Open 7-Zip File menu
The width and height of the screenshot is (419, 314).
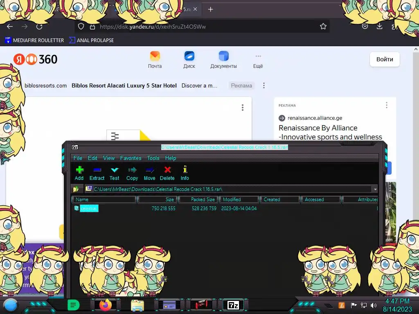click(78, 158)
